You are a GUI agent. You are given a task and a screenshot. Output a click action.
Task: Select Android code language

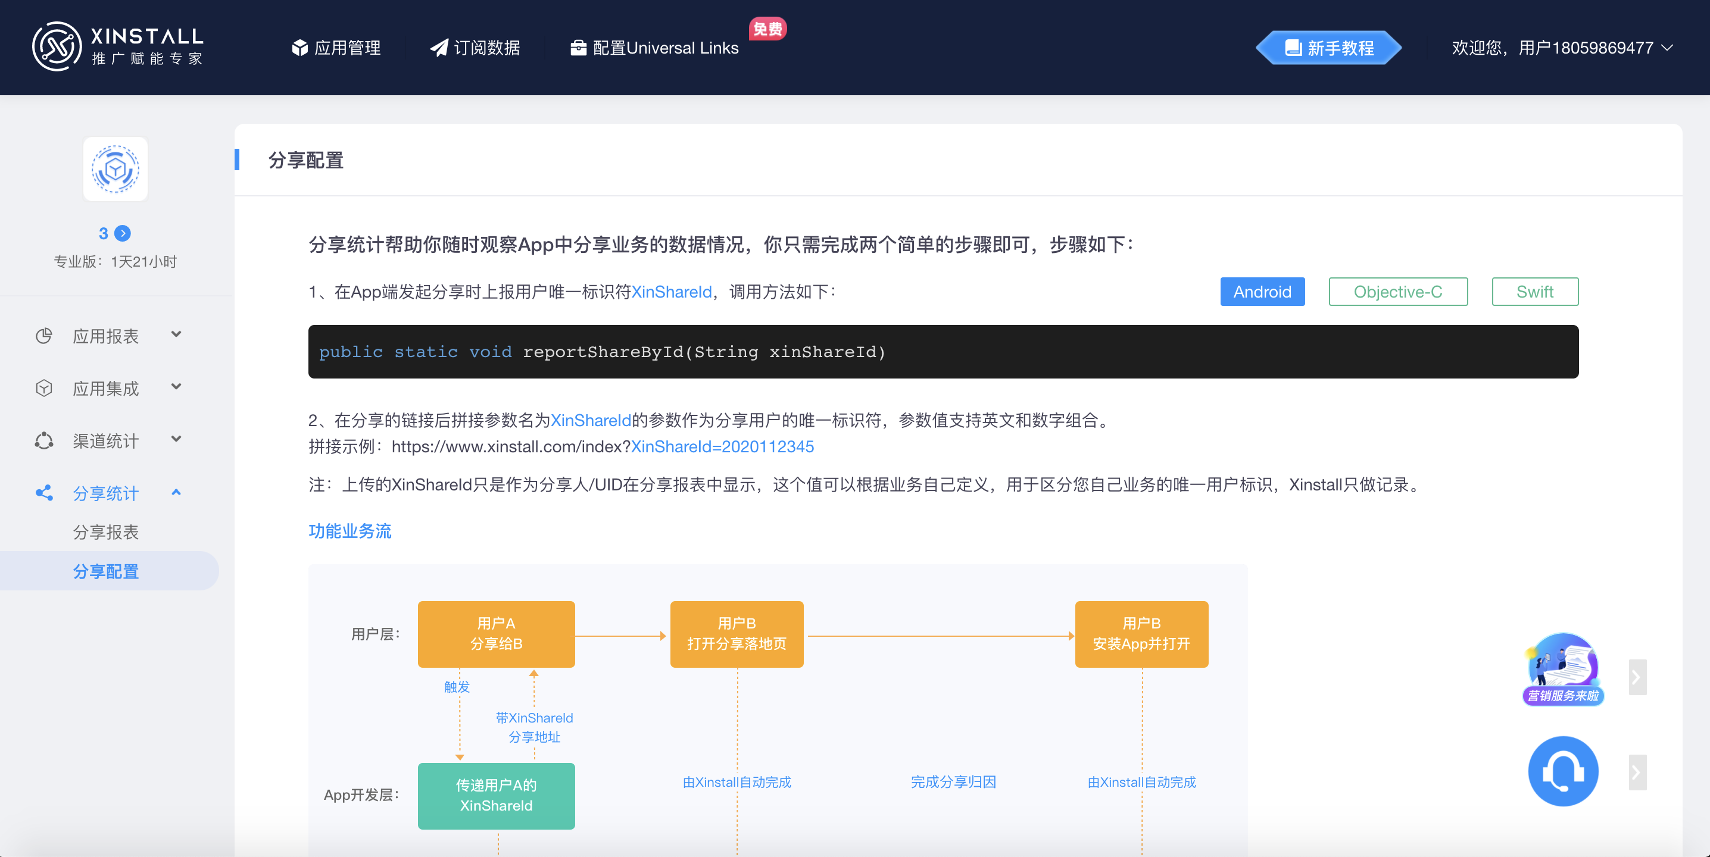(1262, 292)
